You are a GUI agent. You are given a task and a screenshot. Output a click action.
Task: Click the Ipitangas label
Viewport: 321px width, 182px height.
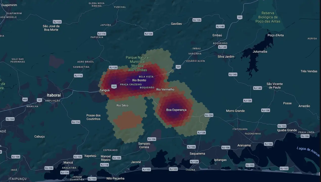click(x=220, y=160)
